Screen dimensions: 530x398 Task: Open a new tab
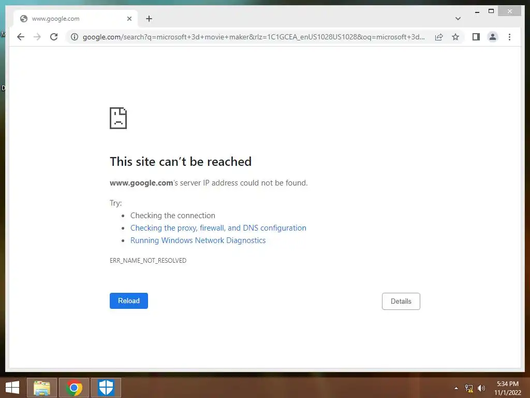[x=149, y=19]
